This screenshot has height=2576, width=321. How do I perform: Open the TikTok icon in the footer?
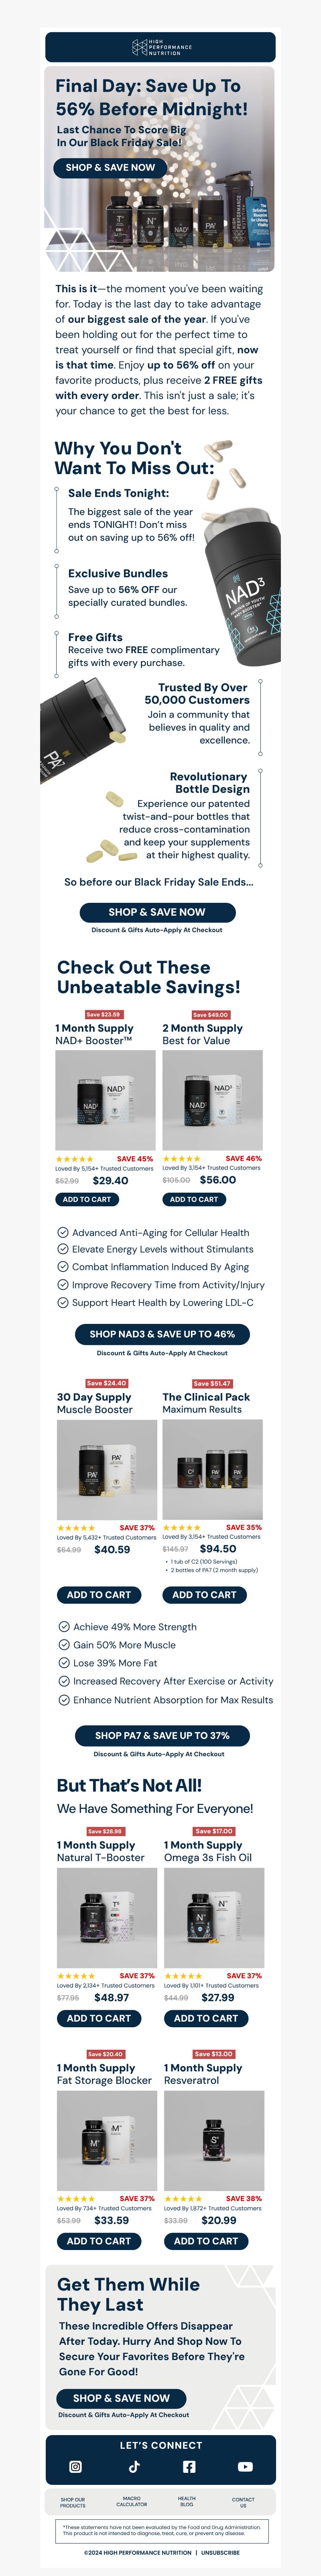(x=134, y=2467)
